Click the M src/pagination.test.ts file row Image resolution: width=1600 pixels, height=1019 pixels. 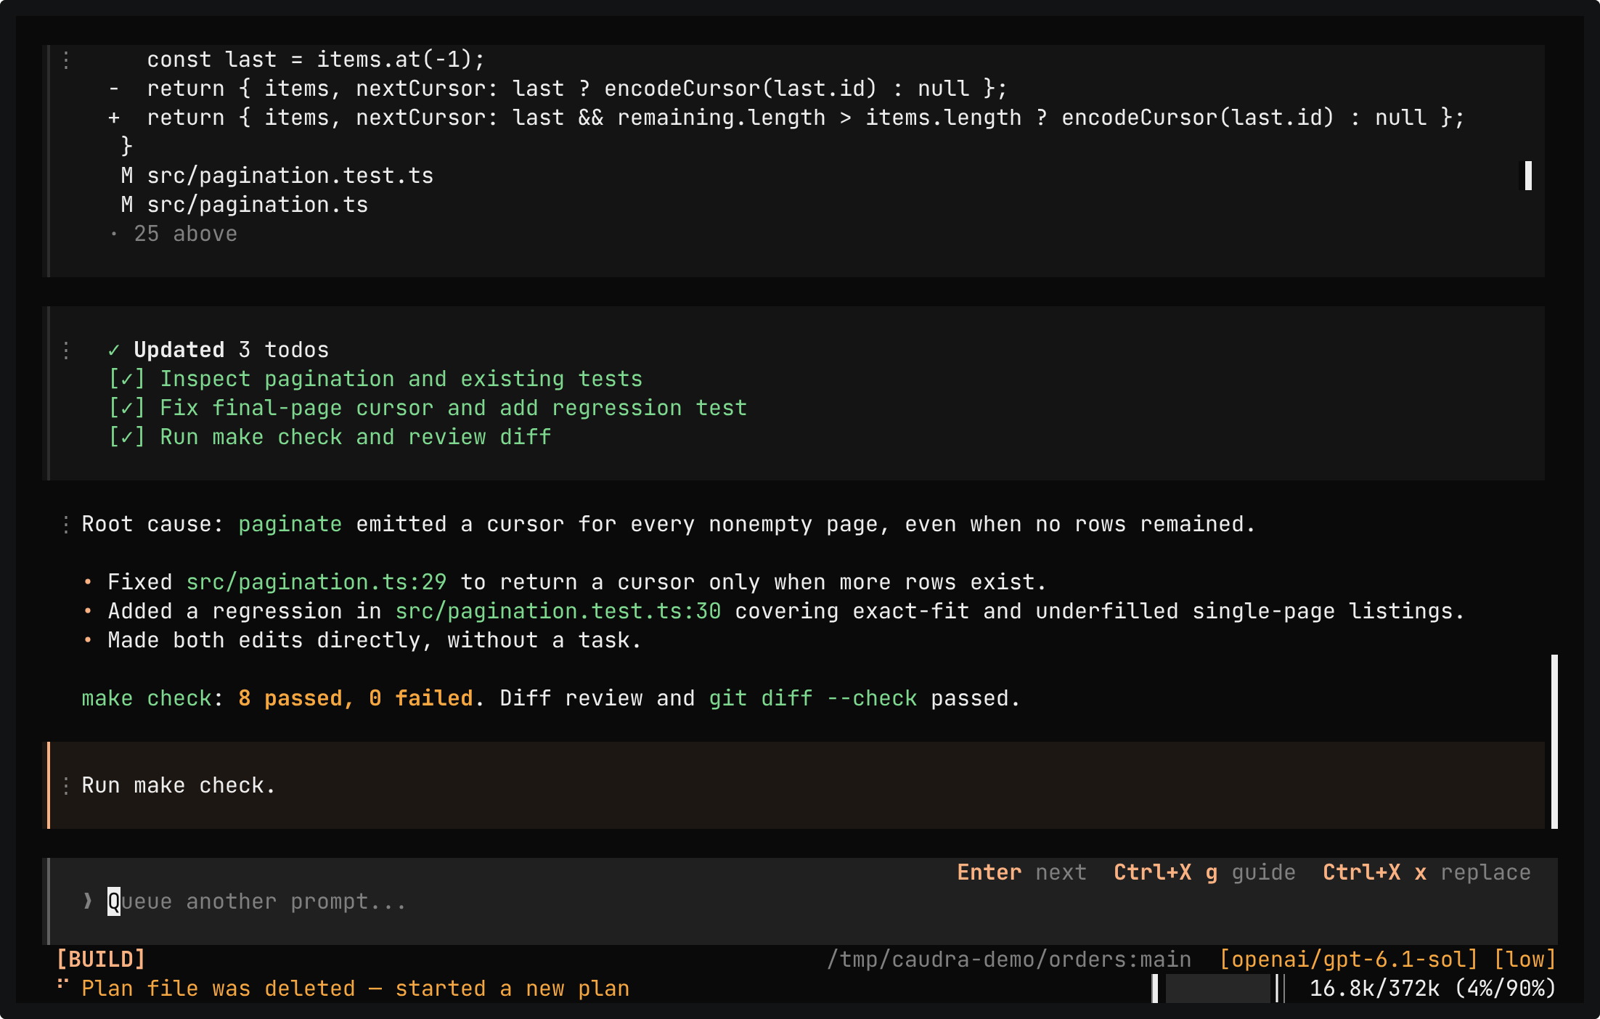pyautogui.click(x=277, y=176)
